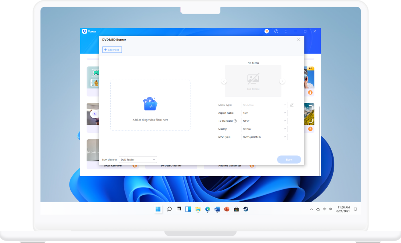Open the Menu Type dropdown
The height and width of the screenshot is (243, 401).
264,105
